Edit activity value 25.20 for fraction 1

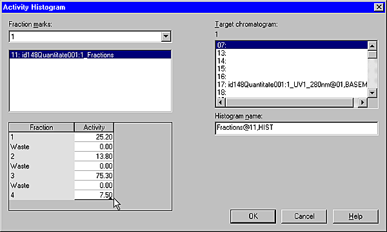pos(94,137)
